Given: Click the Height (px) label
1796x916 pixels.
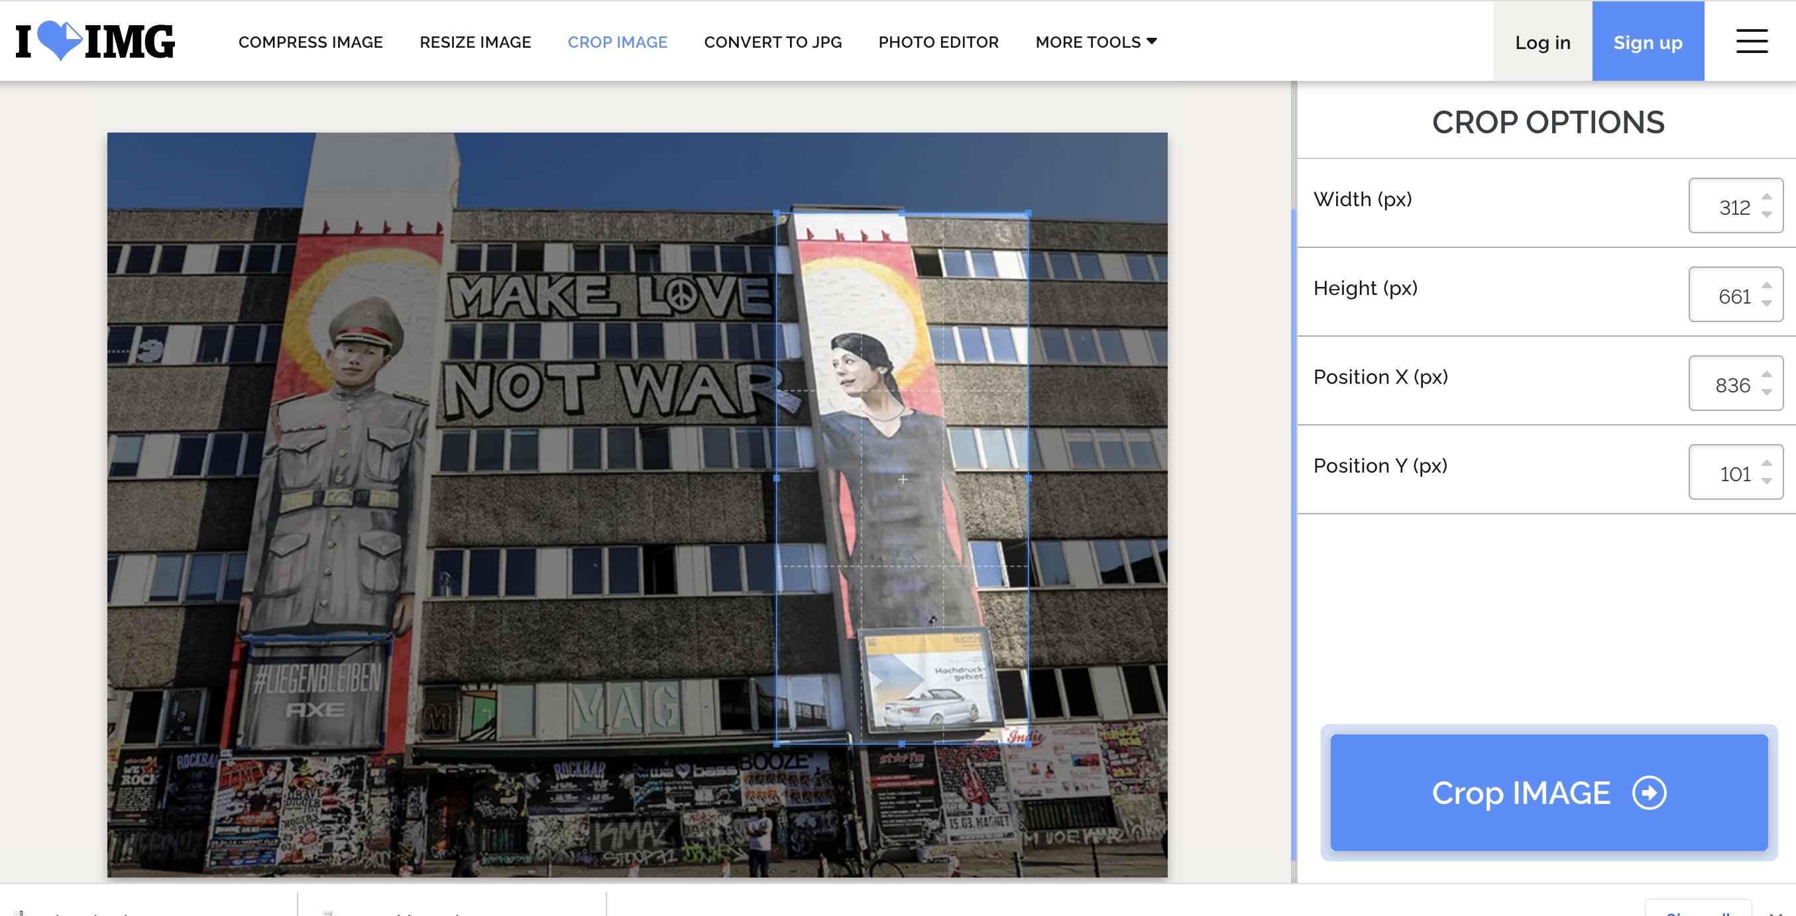Looking at the screenshot, I should (1365, 288).
